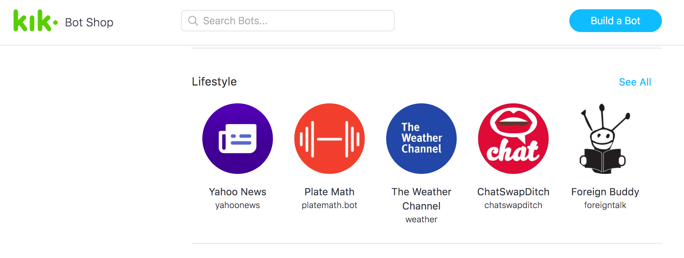Open The Weather Channel bot icon
The image size is (684, 258).
[421, 139]
